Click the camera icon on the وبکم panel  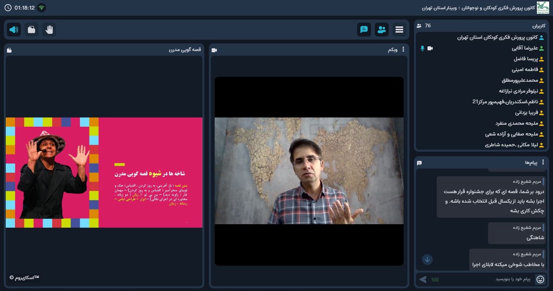[214, 50]
